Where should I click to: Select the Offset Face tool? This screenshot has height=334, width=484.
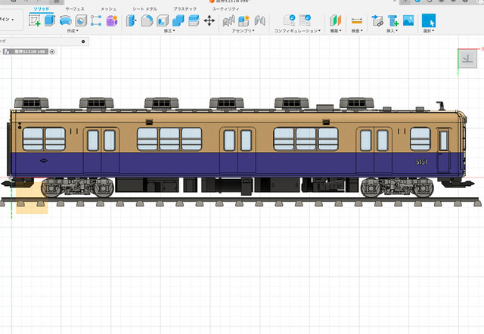[194, 20]
